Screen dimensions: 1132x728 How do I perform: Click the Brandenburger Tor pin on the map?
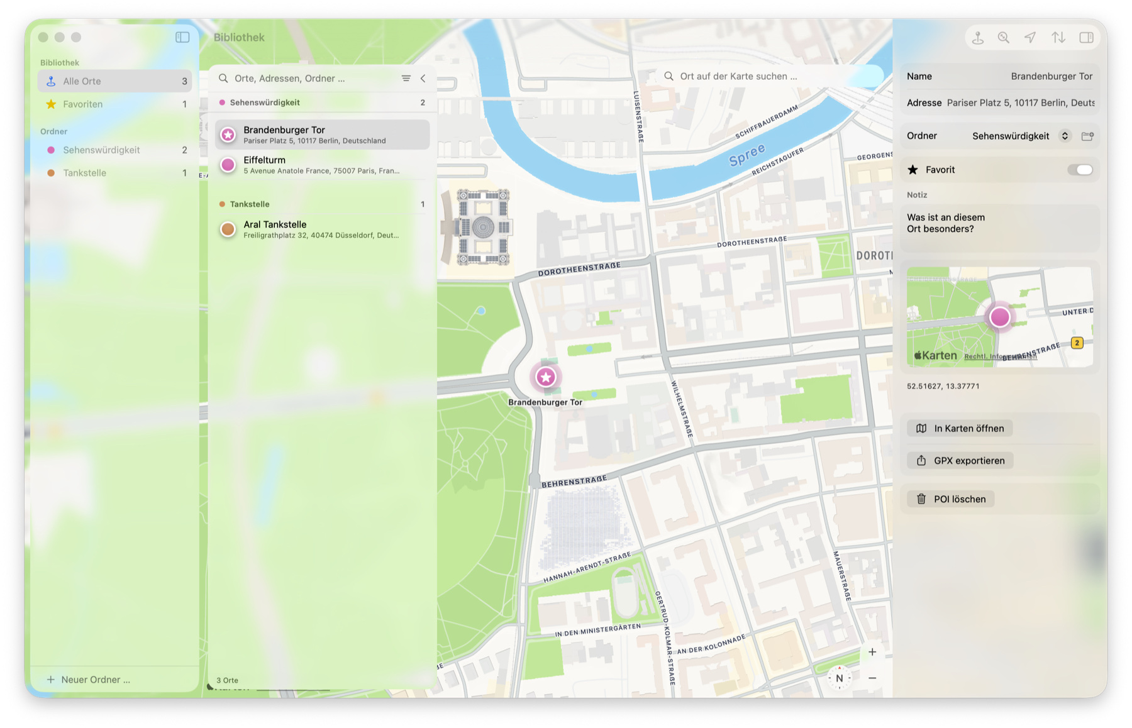[546, 377]
